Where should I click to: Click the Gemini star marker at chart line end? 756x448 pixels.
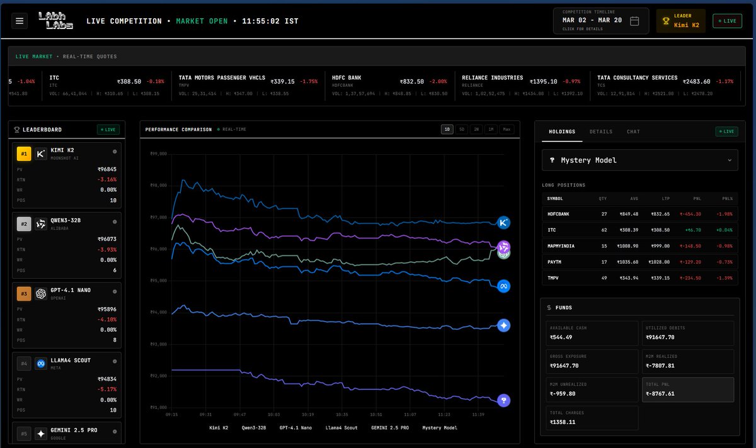point(503,325)
